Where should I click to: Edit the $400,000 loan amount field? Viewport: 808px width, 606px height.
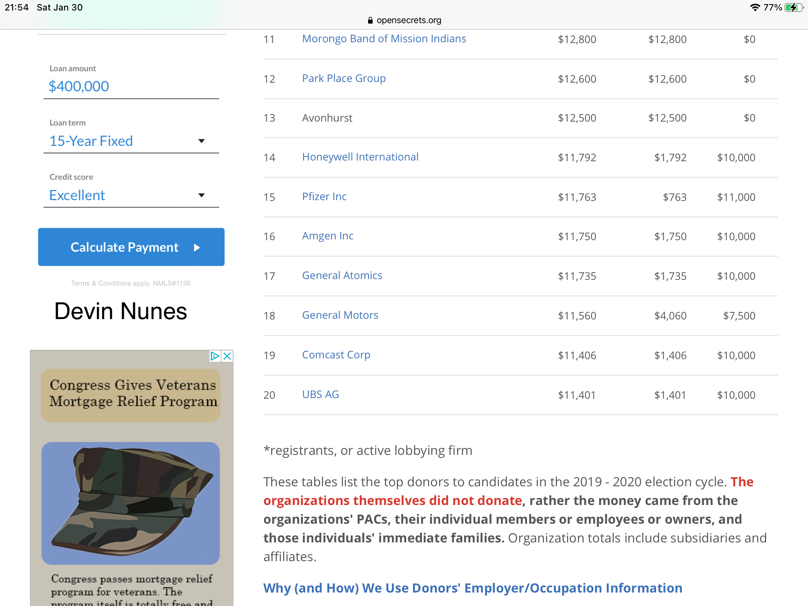pyautogui.click(x=79, y=86)
